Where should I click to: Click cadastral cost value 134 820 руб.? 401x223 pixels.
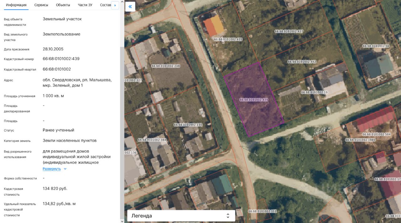point(55,189)
